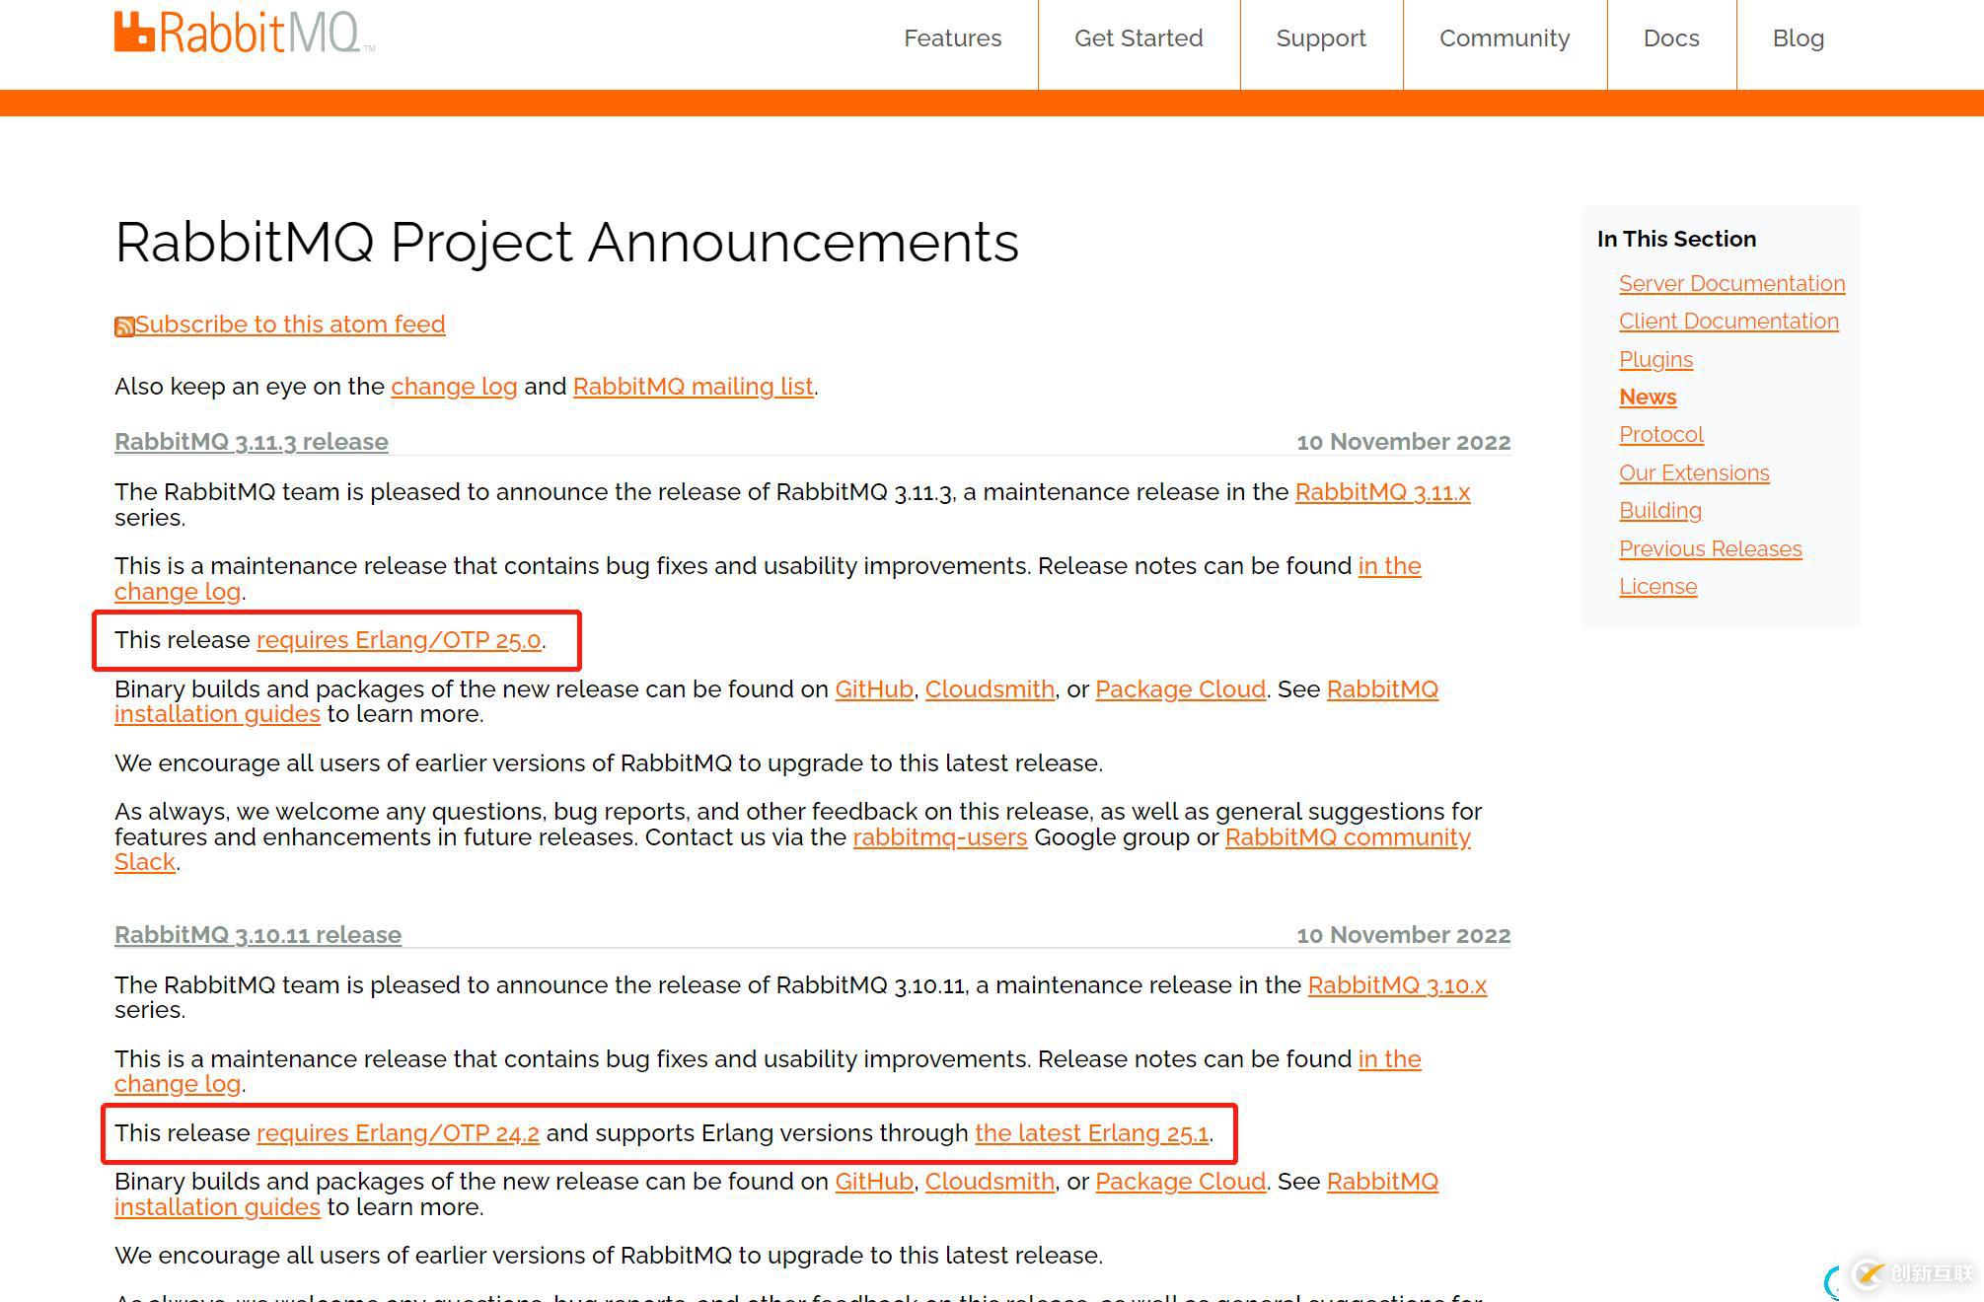The width and height of the screenshot is (1984, 1302).
Task: Click the RabbitMQ logo
Action: click(244, 34)
